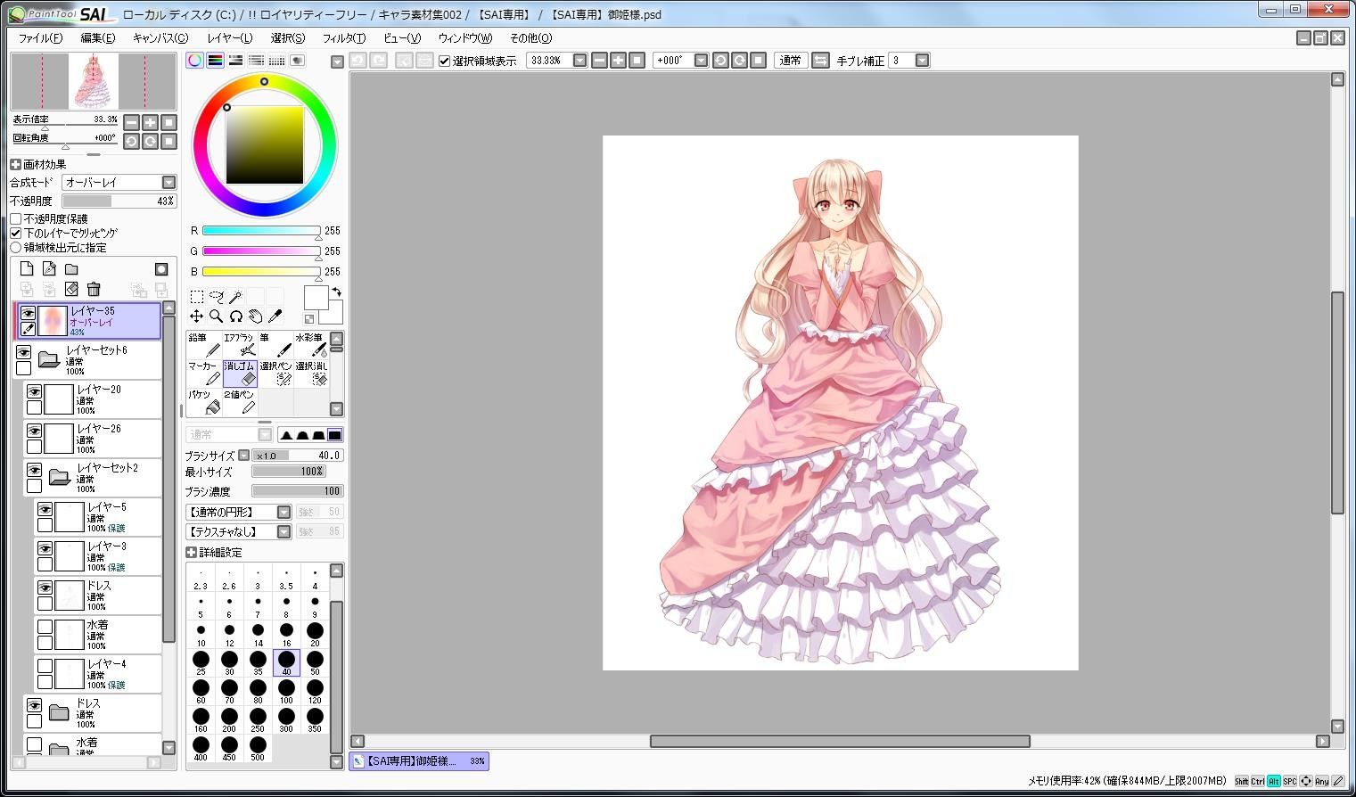
Task: Add a layer mask
Action: [x=161, y=269]
